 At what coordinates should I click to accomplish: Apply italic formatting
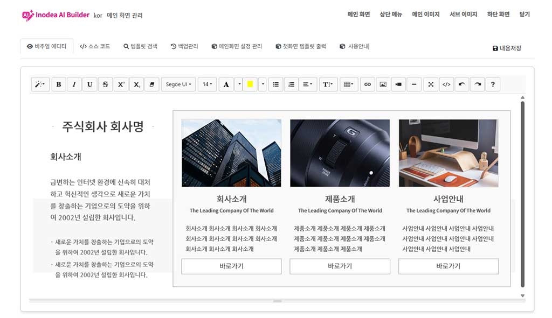click(x=74, y=84)
